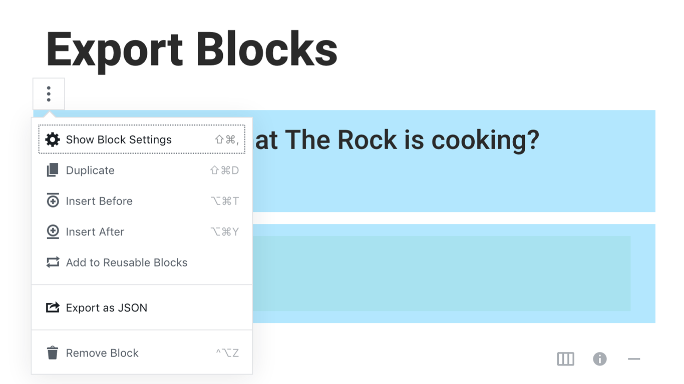Choose Insert After menu item
Viewport: 684px width, 384px height.
point(142,231)
